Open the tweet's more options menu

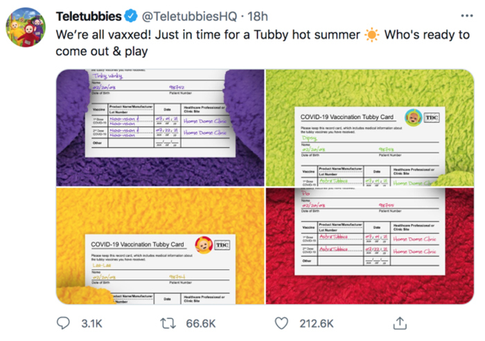[x=467, y=16]
